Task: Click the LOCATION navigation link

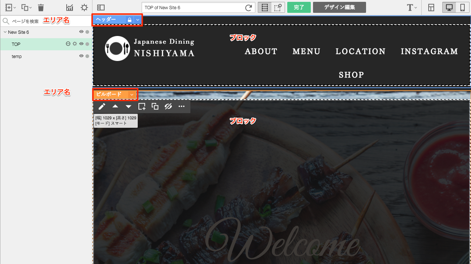Action: pyautogui.click(x=361, y=51)
